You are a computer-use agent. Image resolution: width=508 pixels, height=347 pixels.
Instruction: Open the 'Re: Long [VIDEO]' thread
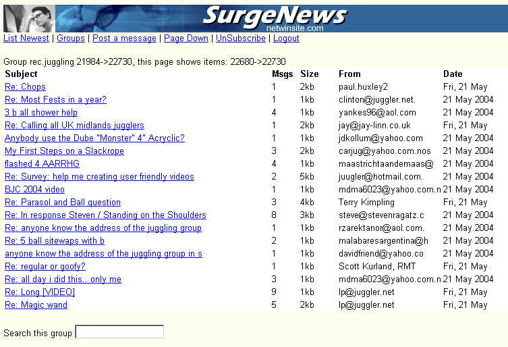pyautogui.click(x=40, y=292)
